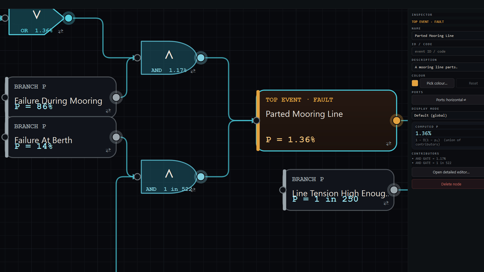Viewport: 484px width, 272px height.
Task: Click input port of Parted Mooring Line event
Action: point(256,121)
